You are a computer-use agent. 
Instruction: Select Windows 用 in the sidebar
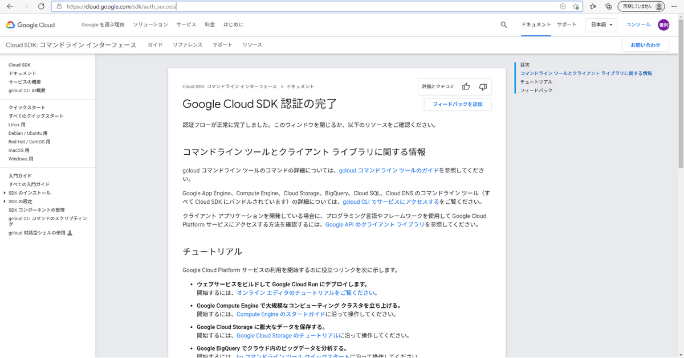click(x=21, y=159)
